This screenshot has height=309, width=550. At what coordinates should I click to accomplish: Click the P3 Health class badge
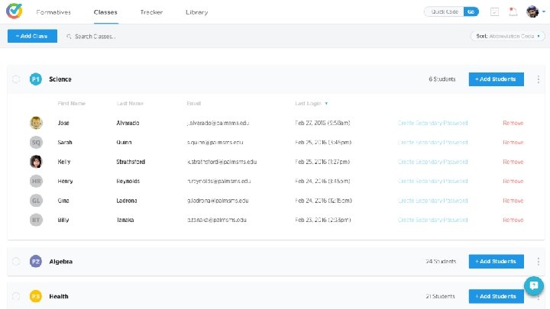pos(36,296)
